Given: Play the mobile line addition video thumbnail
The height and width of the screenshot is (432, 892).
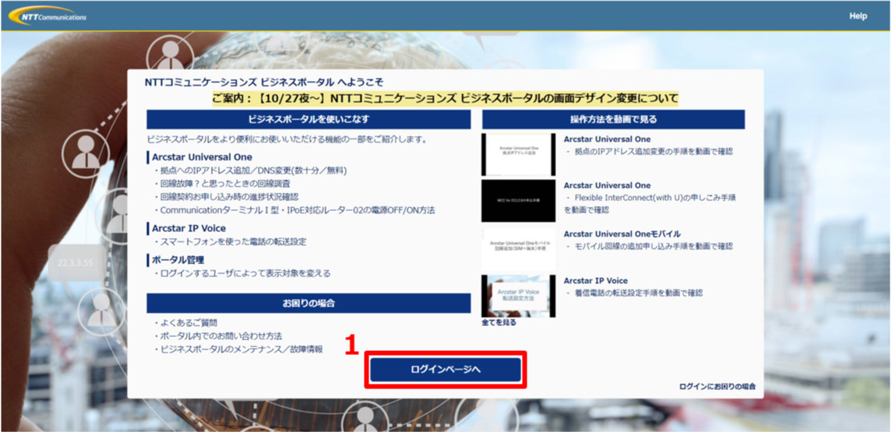Looking at the screenshot, I should (x=518, y=248).
